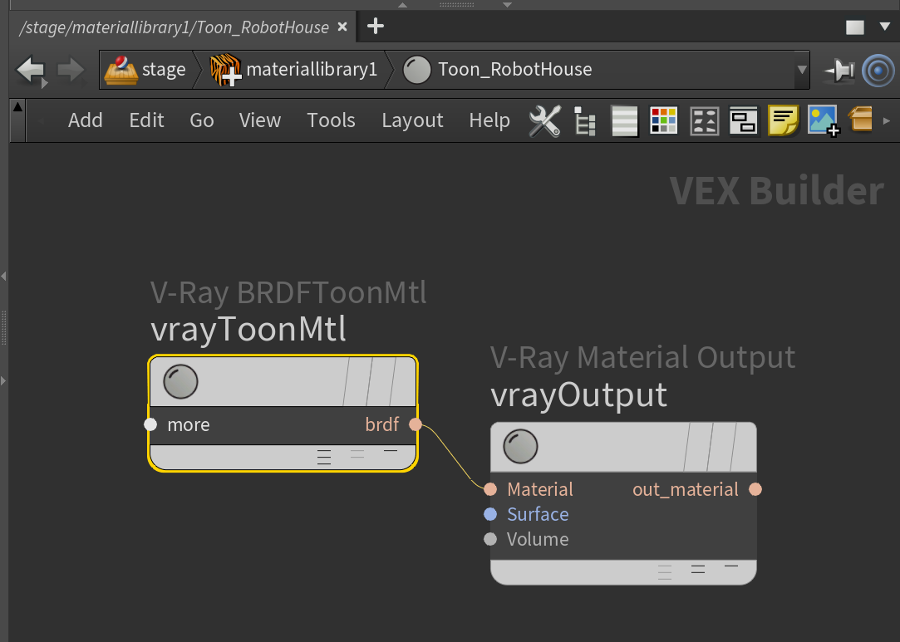Open the Tools menu
This screenshot has height=642, width=900.
331,120
